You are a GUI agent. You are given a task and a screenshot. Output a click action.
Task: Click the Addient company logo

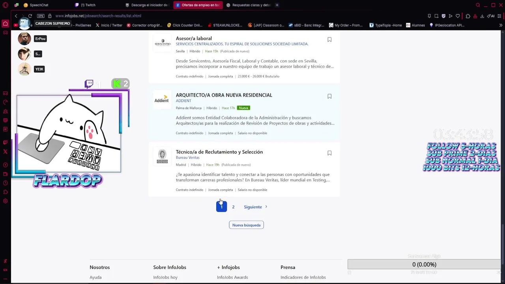[161, 99]
